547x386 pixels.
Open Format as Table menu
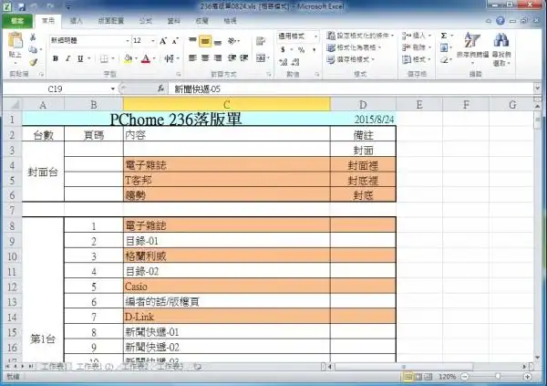pos(354,47)
